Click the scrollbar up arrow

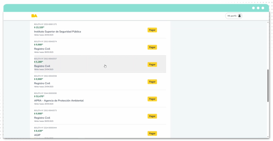pyautogui.click(x=268, y=23)
